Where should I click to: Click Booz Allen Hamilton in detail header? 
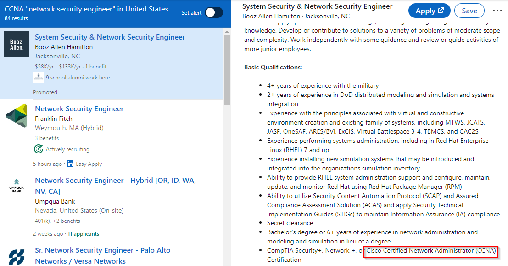pos(271,16)
